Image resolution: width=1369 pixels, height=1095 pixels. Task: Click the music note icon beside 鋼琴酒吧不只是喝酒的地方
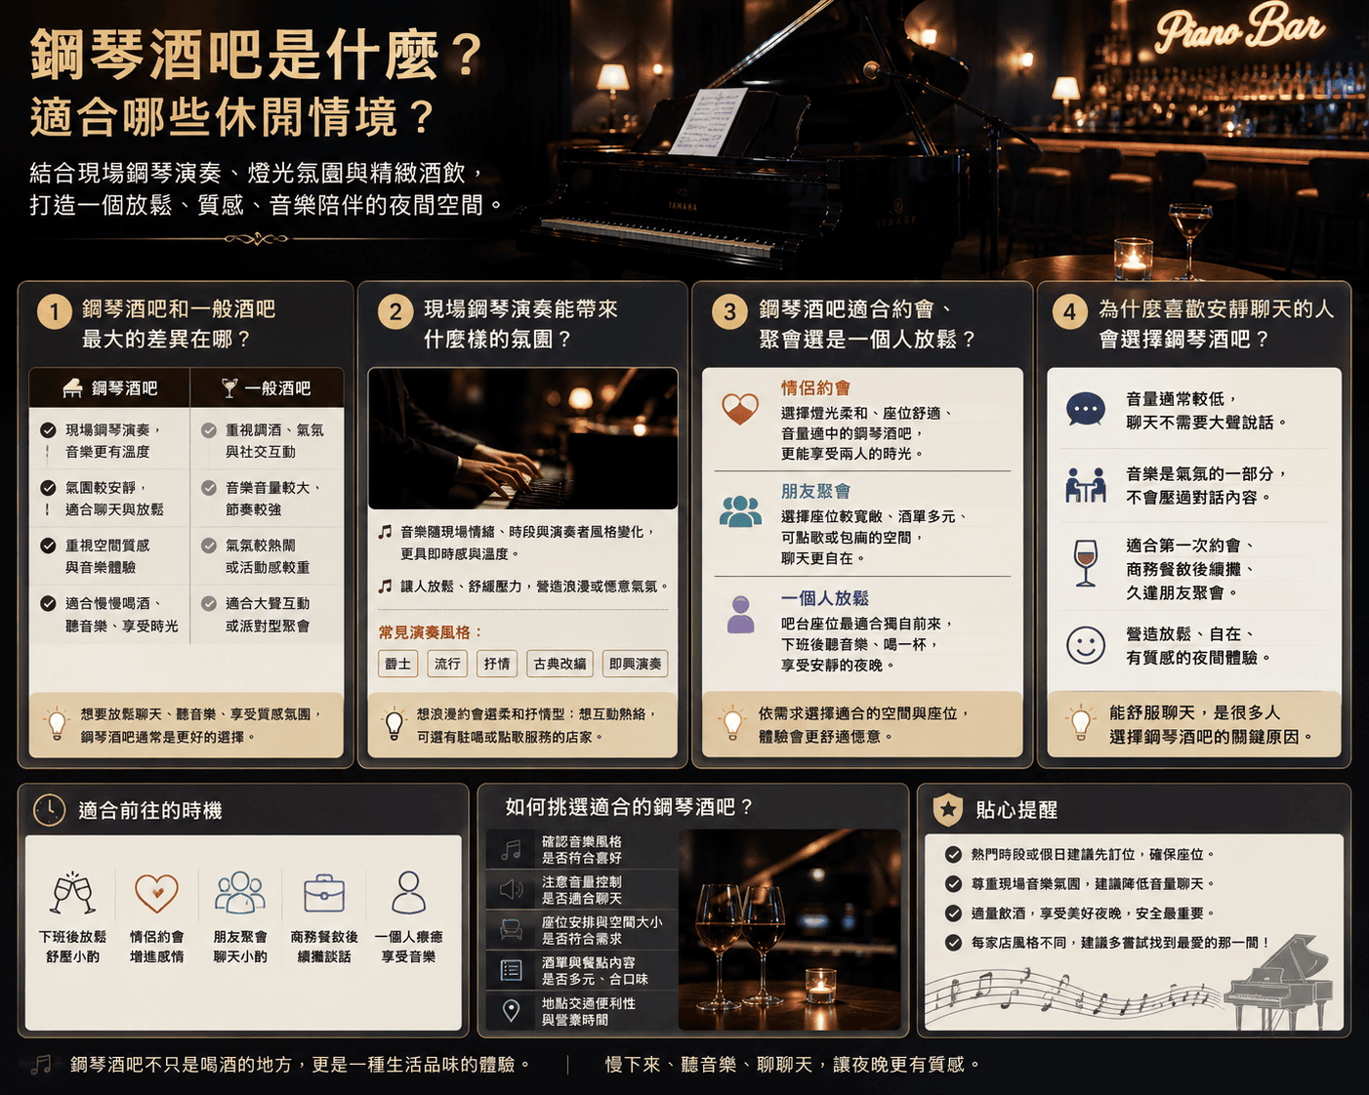tap(41, 1065)
